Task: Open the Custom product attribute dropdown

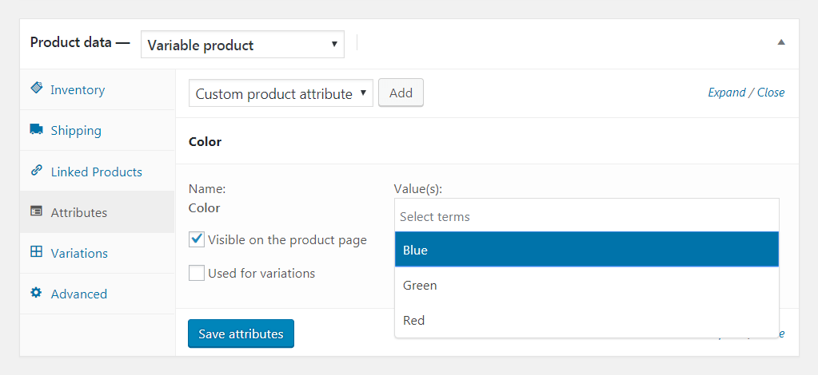Action: (281, 93)
